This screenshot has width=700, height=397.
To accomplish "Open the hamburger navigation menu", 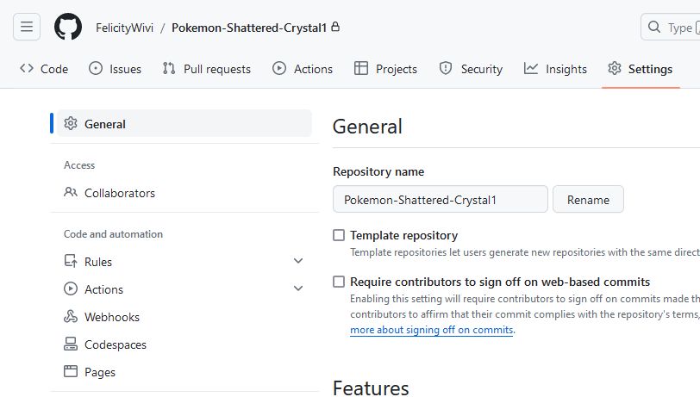I will [x=27, y=27].
